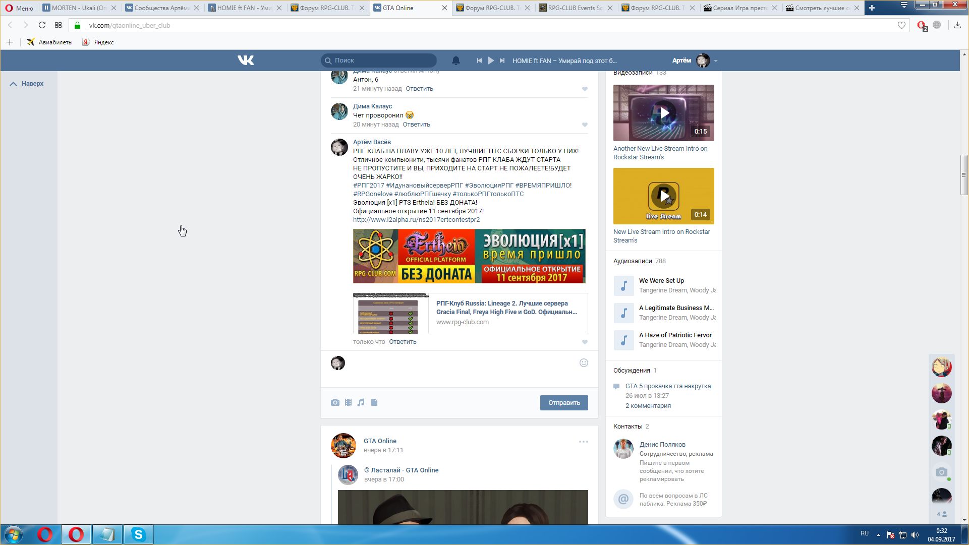Screen dimensions: 969x545
Task: Like the 'Чет проворонил' comment
Action: pos(585,125)
